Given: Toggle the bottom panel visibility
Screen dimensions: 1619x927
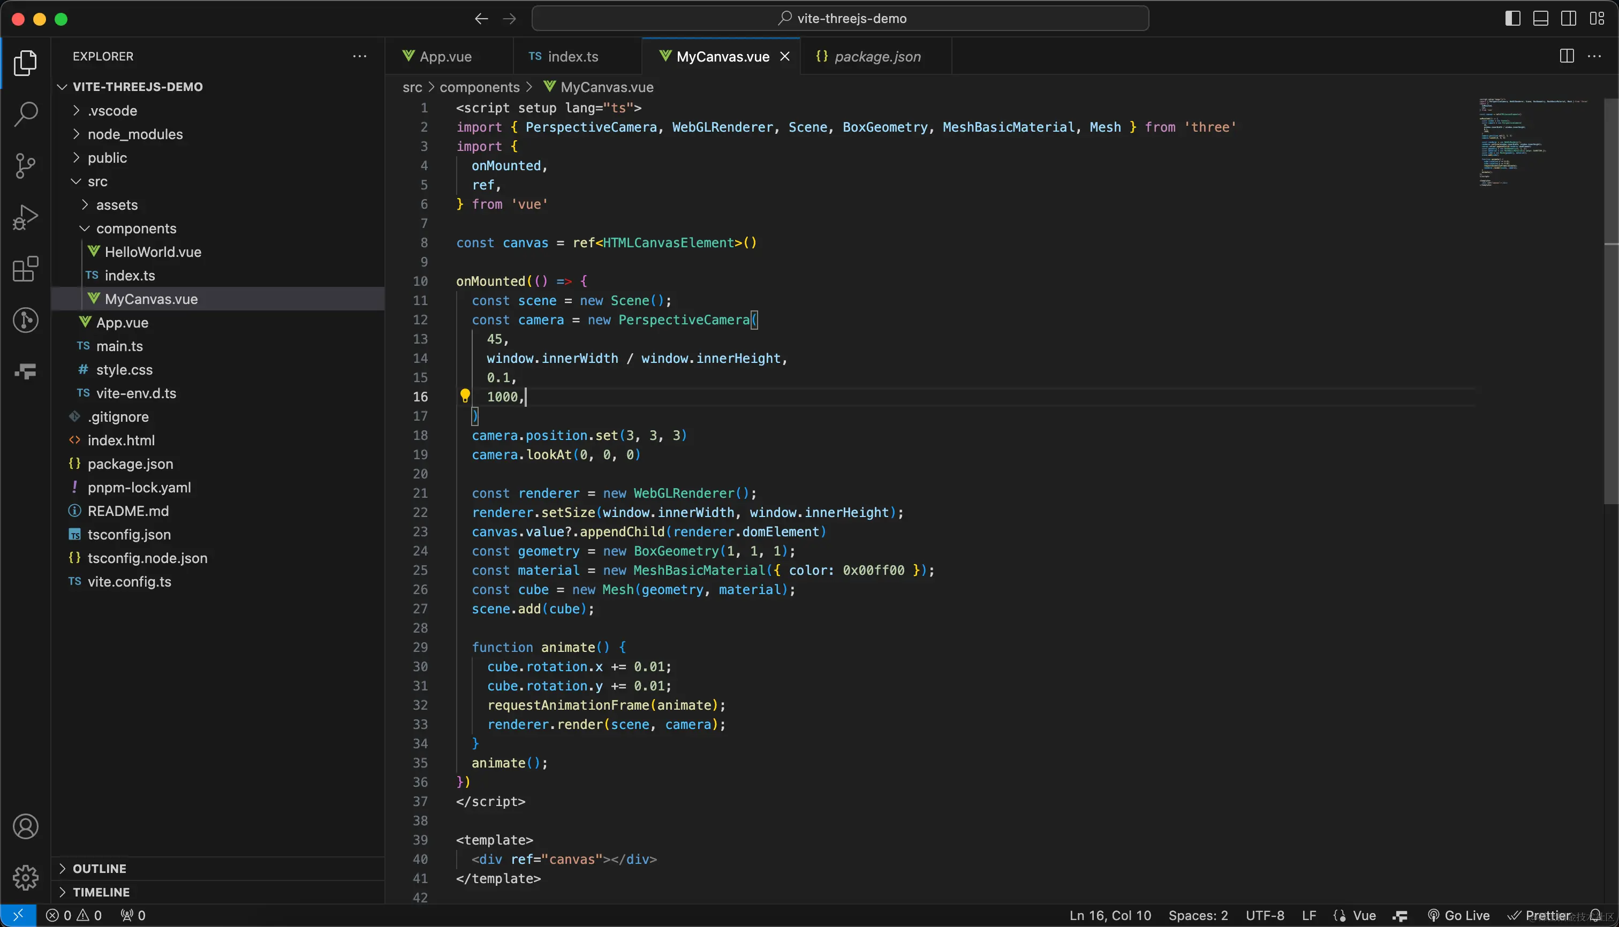Looking at the screenshot, I should 1541,18.
